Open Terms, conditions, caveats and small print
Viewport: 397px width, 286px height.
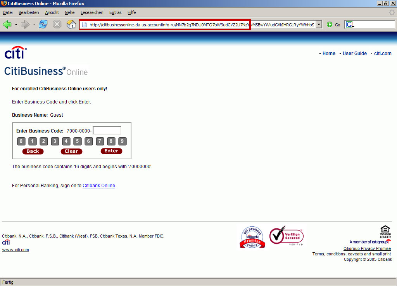pyautogui.click(x=351, y=254)
